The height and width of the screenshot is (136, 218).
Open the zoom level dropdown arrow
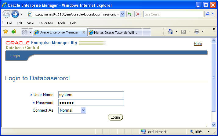[x=209, y=131]
